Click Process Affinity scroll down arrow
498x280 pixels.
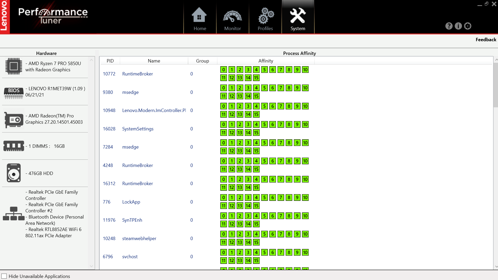496,266
